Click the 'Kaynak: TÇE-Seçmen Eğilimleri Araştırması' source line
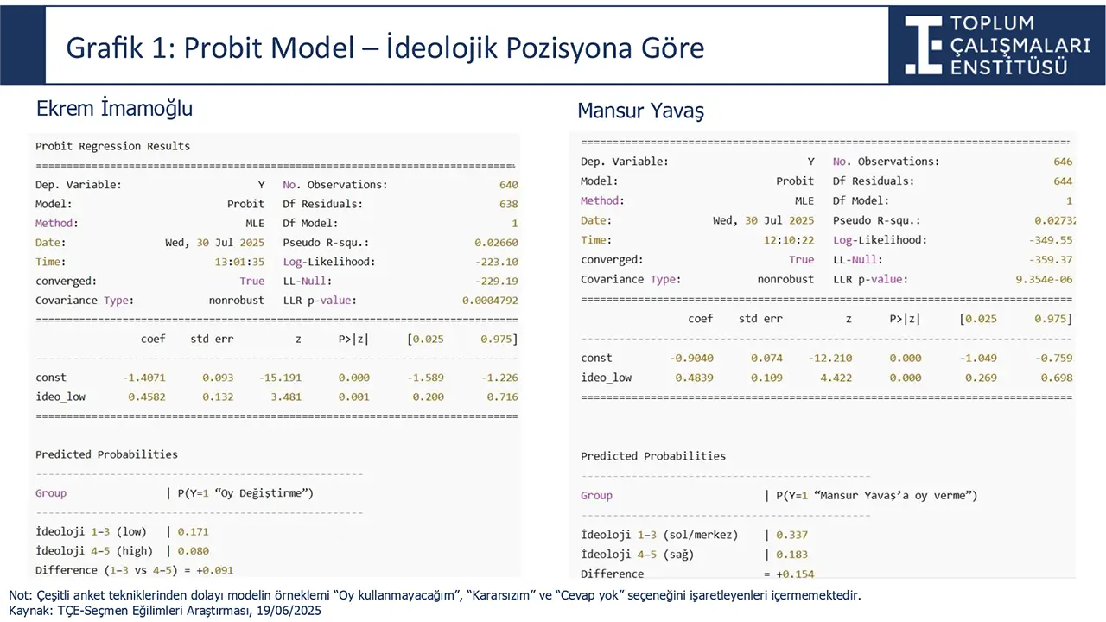Screen dimensions: 1106x622 coord(165,611)
